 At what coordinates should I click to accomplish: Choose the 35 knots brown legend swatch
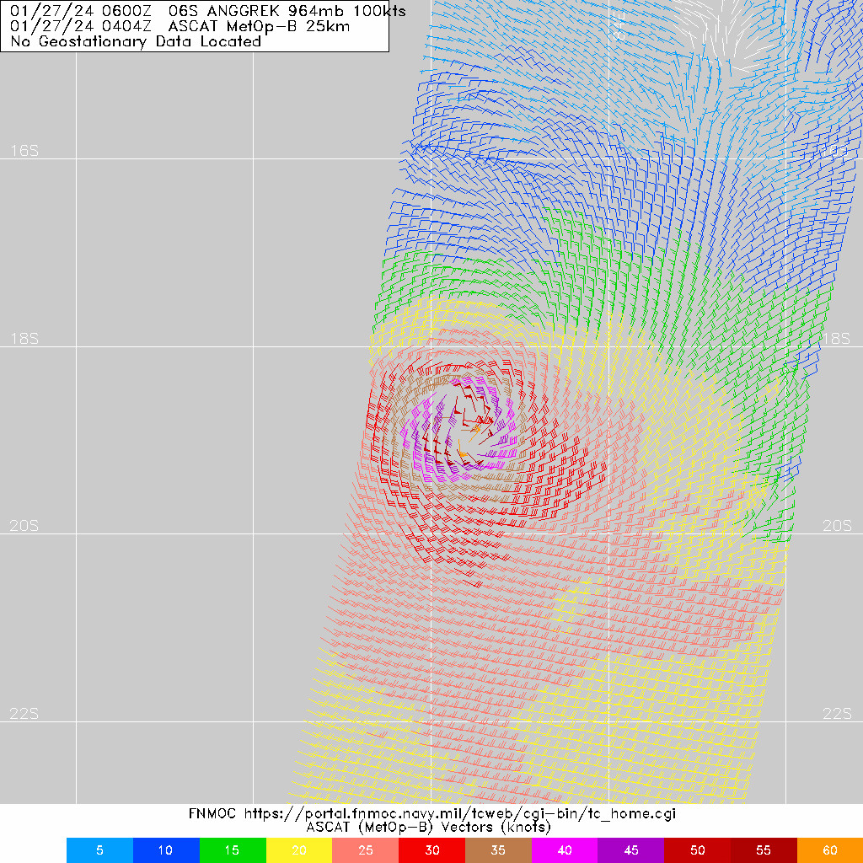pos(498,850)
